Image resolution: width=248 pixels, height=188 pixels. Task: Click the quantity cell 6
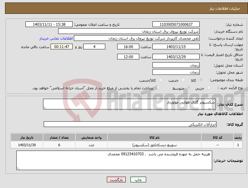click(x=59, y=145)
